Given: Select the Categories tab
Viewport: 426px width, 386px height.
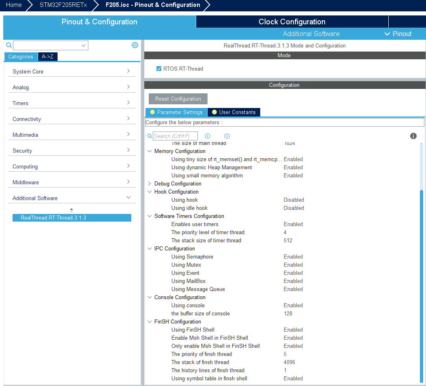Looking at the screenshot, I should point(21,56).
